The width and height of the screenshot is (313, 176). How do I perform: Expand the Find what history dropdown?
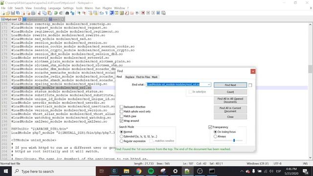(x=209, y=85)
